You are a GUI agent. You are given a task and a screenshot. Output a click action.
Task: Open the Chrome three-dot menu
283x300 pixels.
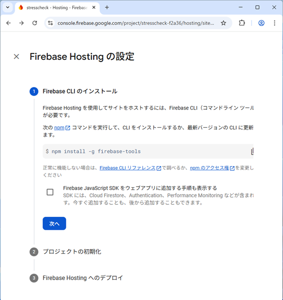(275, 23)
